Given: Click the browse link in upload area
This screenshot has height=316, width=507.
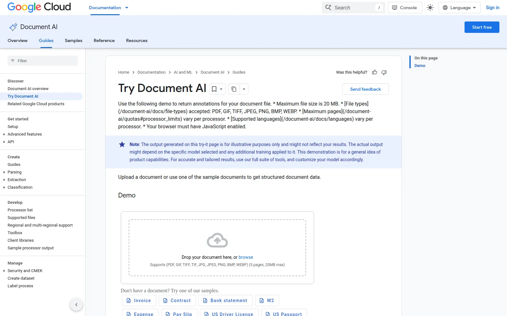Looking at the screenshot, I should 246,257.
